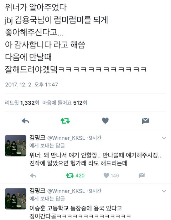171x220 pixels.
Task: Tap the reply arrow under main tweet
Action: pyautogui.click(x=25, y=121)
